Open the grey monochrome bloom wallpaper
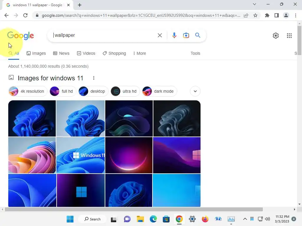The width and height of the screenshot is (302, 226). click(x=177, y=118)
